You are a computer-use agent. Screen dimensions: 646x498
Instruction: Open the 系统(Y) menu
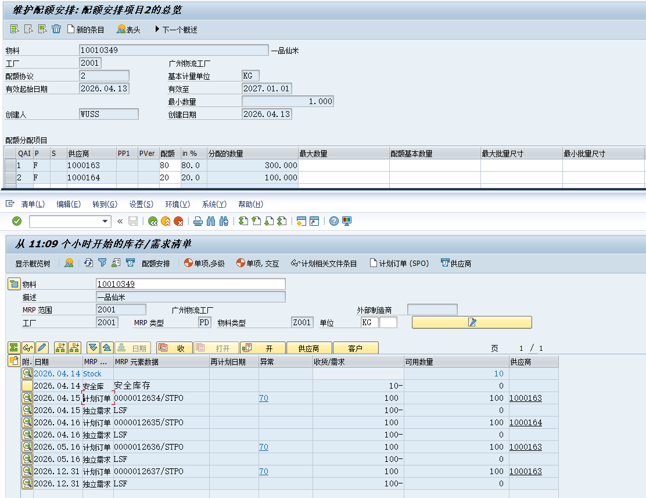pyautogui.click(x=214, y=204)
